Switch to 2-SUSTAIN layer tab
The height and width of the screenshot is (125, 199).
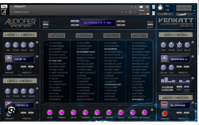coord(84,36)
